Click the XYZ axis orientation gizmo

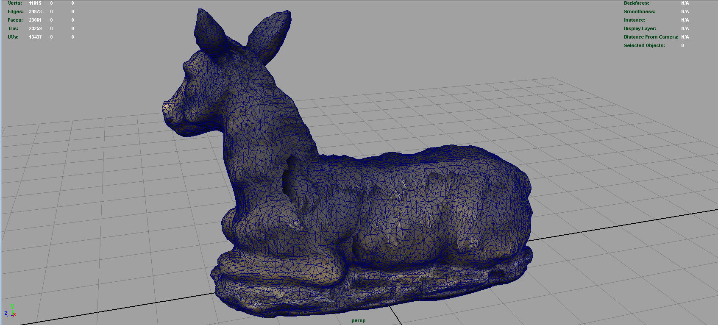(x=10, y=311)
